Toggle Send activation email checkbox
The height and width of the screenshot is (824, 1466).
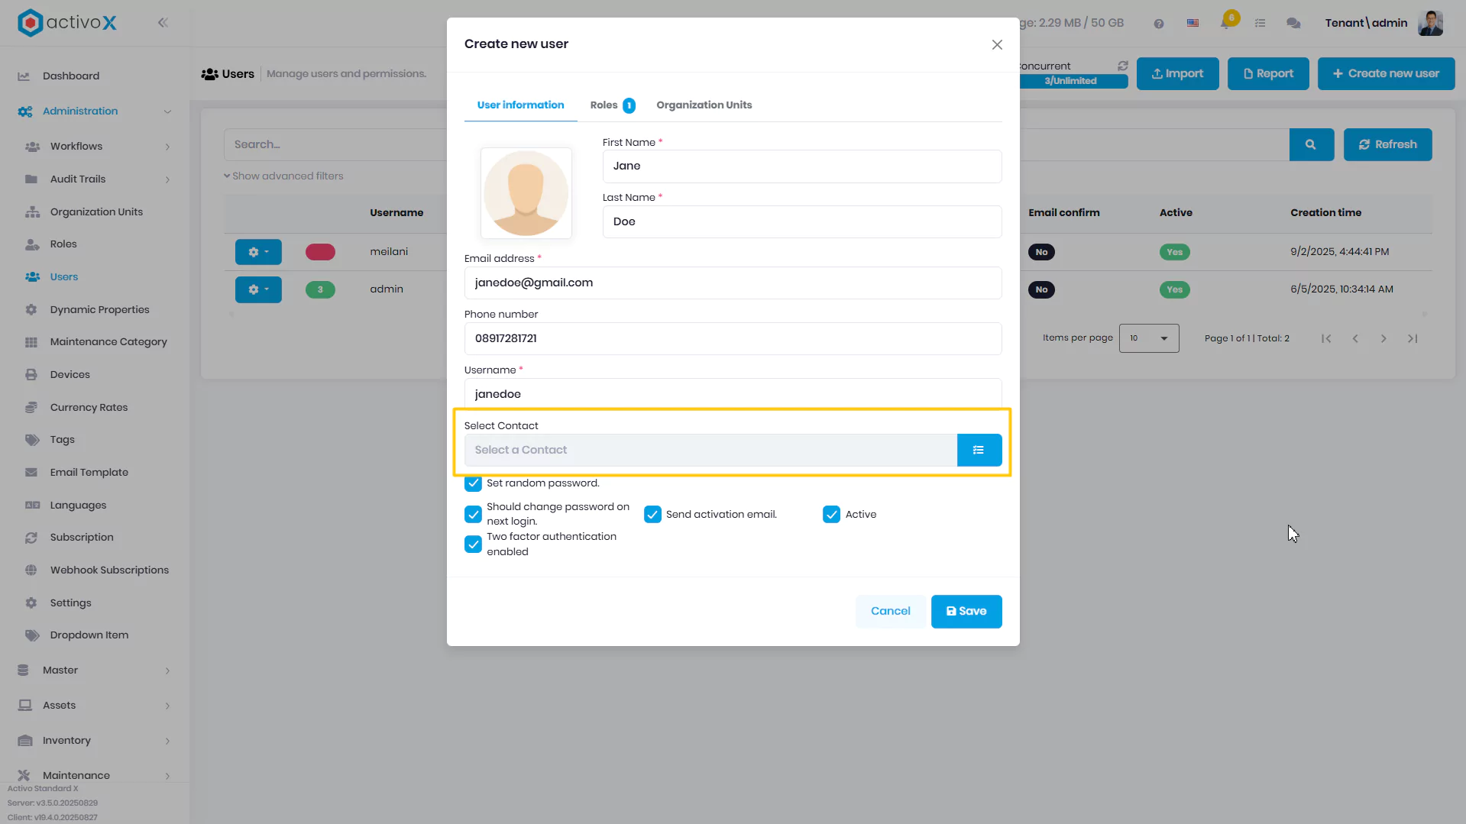click(x=652, y=515)
